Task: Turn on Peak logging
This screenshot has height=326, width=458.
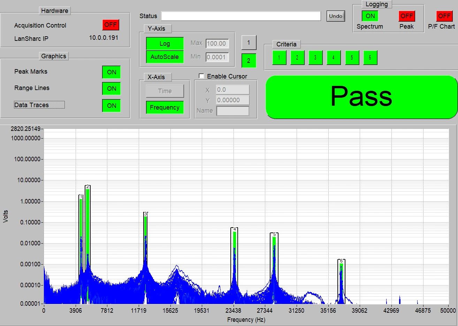Action: 407,16
